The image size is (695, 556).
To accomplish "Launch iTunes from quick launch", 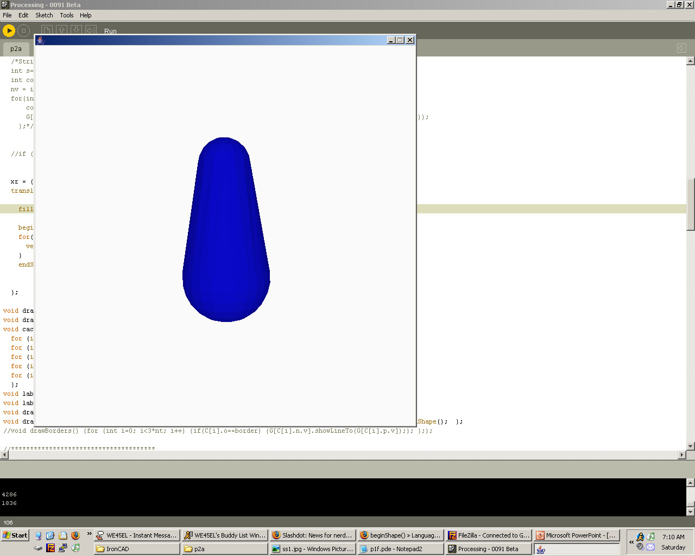I will (x=75, y=548).
